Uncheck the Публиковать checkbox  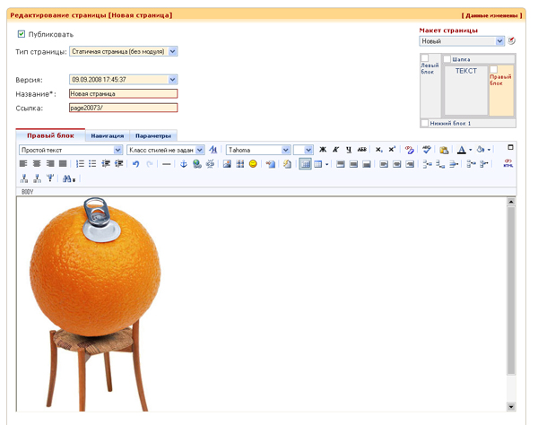[x=22, y=34]
